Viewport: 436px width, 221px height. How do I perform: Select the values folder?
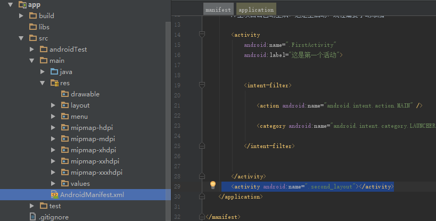coord(80,184)
